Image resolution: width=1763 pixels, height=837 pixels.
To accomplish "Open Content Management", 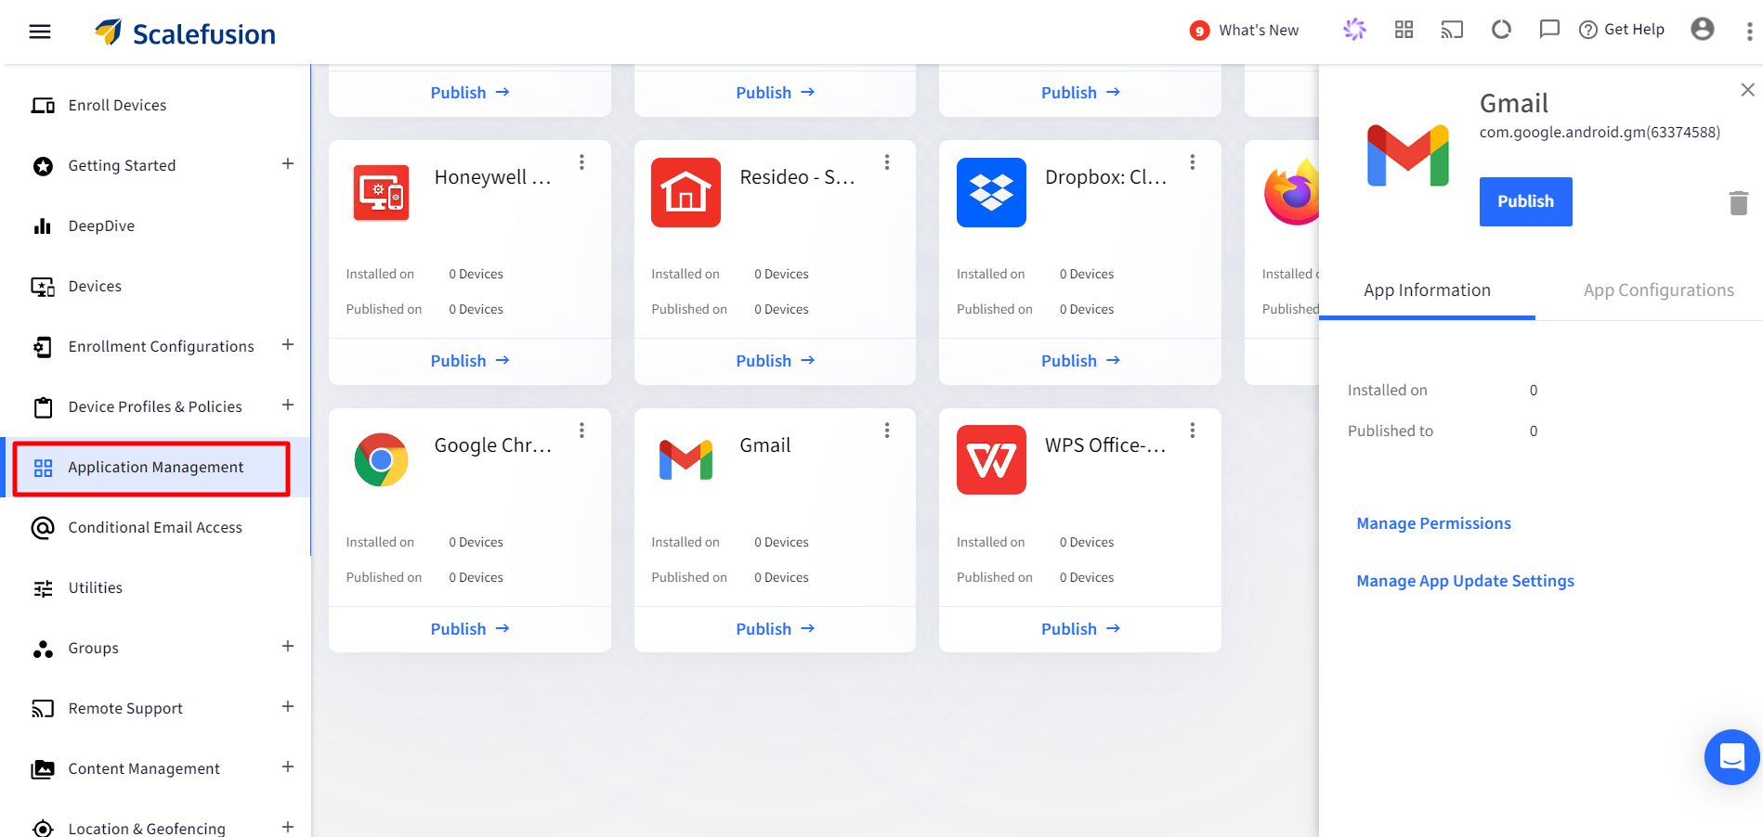I will (x=144, y=769).
